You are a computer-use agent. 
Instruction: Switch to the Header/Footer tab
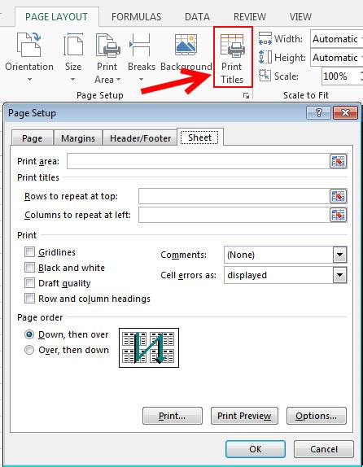click(x=140, y=138)
